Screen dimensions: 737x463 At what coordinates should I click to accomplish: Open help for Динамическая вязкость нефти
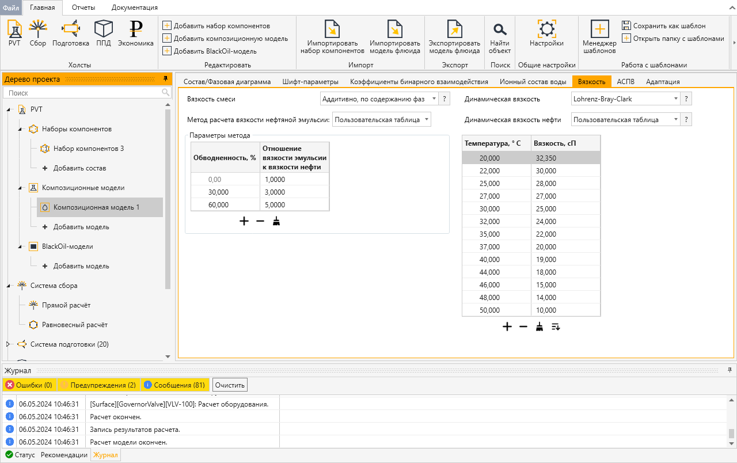tap(686, 120)
